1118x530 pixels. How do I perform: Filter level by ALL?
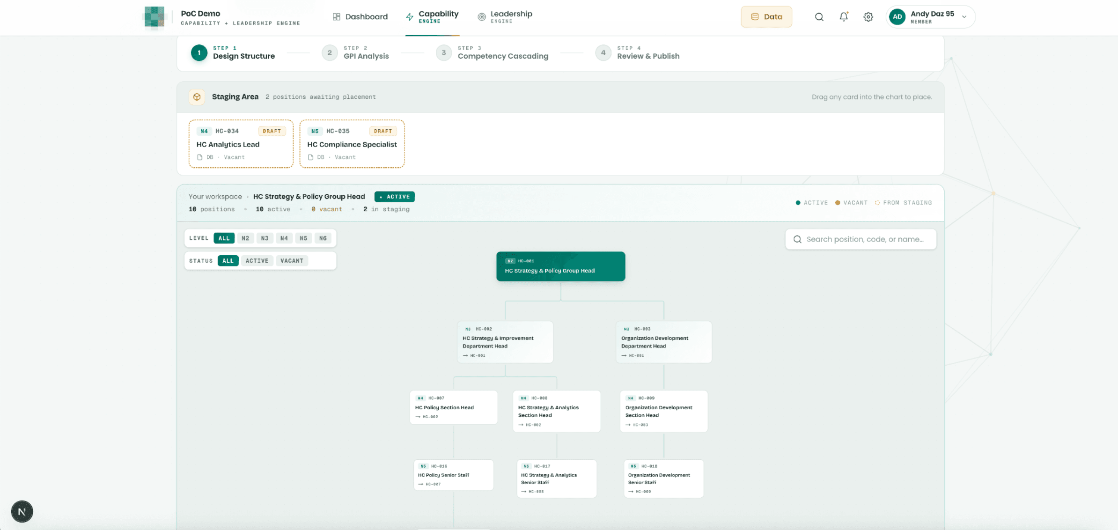click(x=224, y=238)
